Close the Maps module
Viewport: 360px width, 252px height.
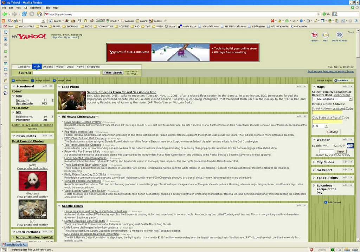(351, 86)
